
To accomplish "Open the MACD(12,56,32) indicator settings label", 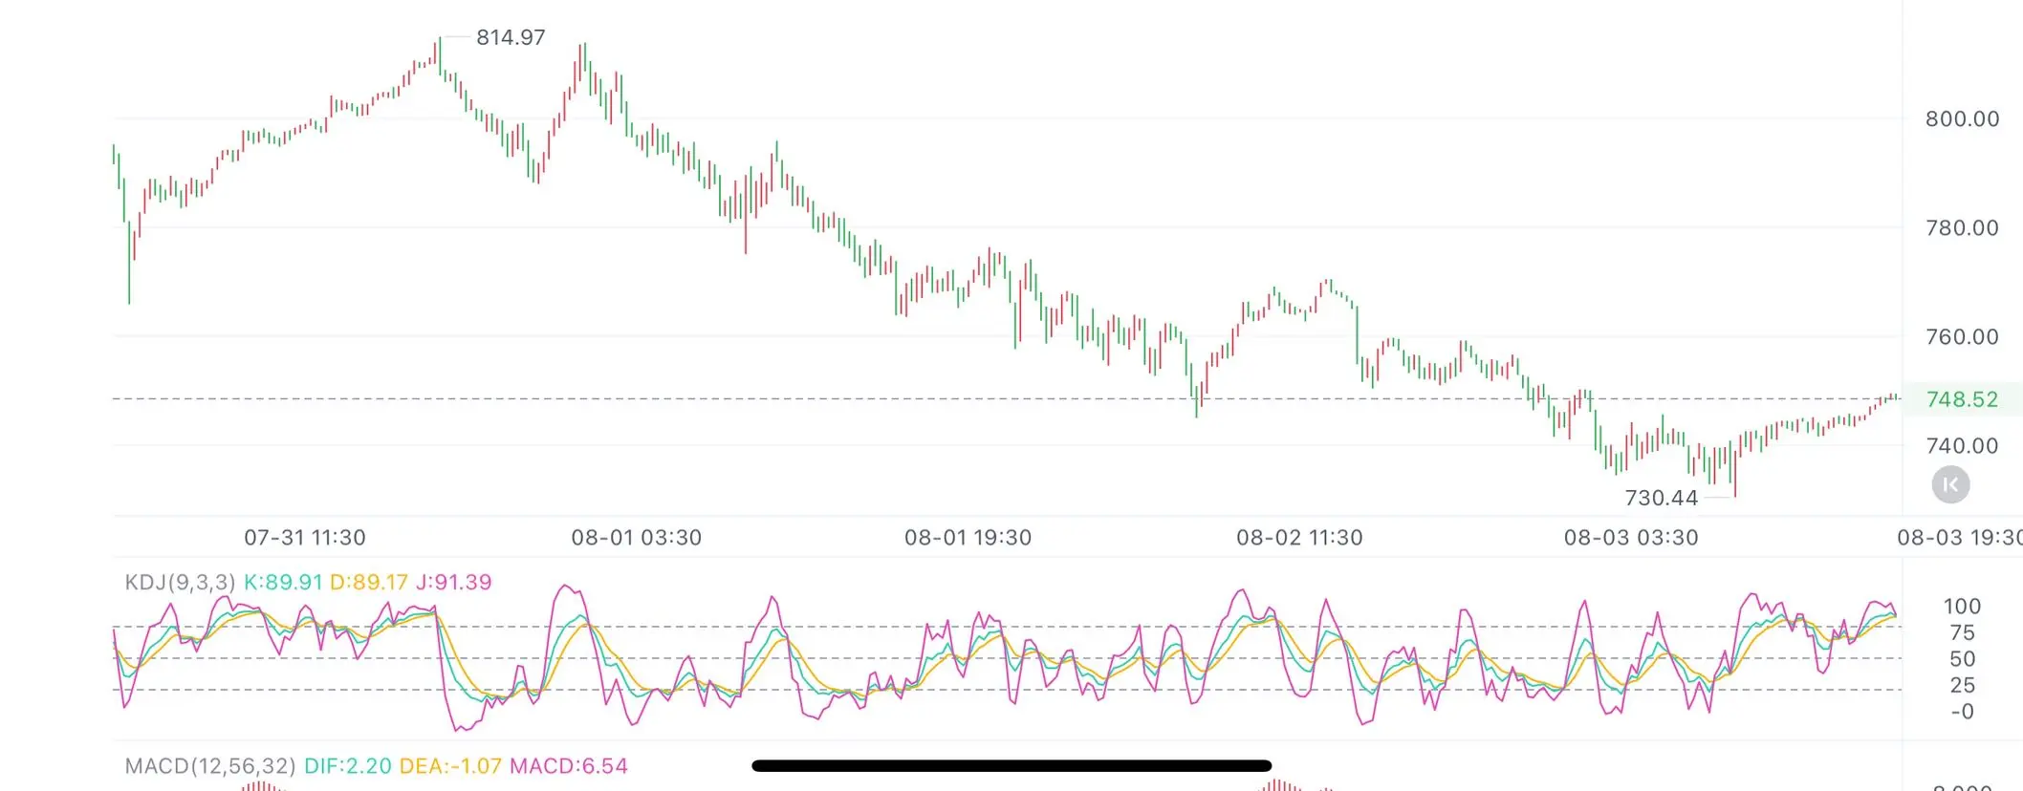I will pyautogui.click(x=210, y=765).
